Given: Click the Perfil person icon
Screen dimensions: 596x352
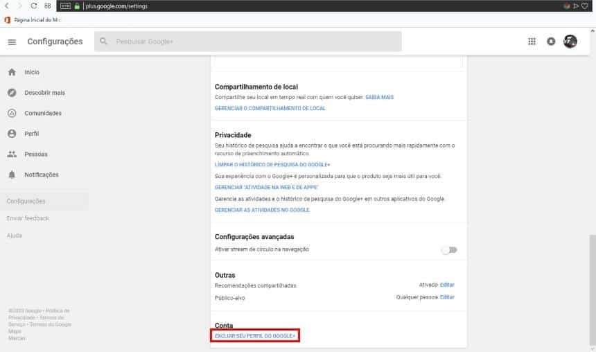Looking at the screenshot, I should [12, 134].
